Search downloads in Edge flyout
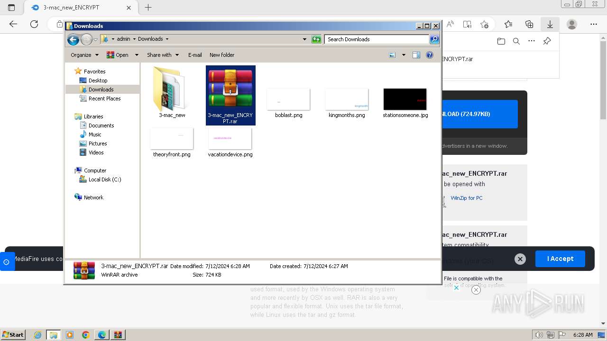The height and width of the screenshot is (341, 607). coord(516,41)
